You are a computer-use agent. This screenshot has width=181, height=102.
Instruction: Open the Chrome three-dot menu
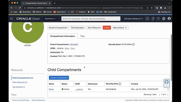[169, 8]
